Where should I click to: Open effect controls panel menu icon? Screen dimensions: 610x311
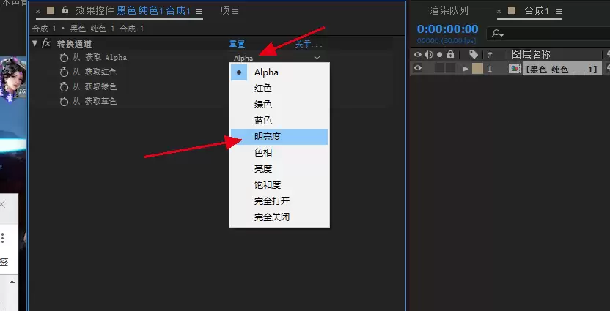click(199, 11)
